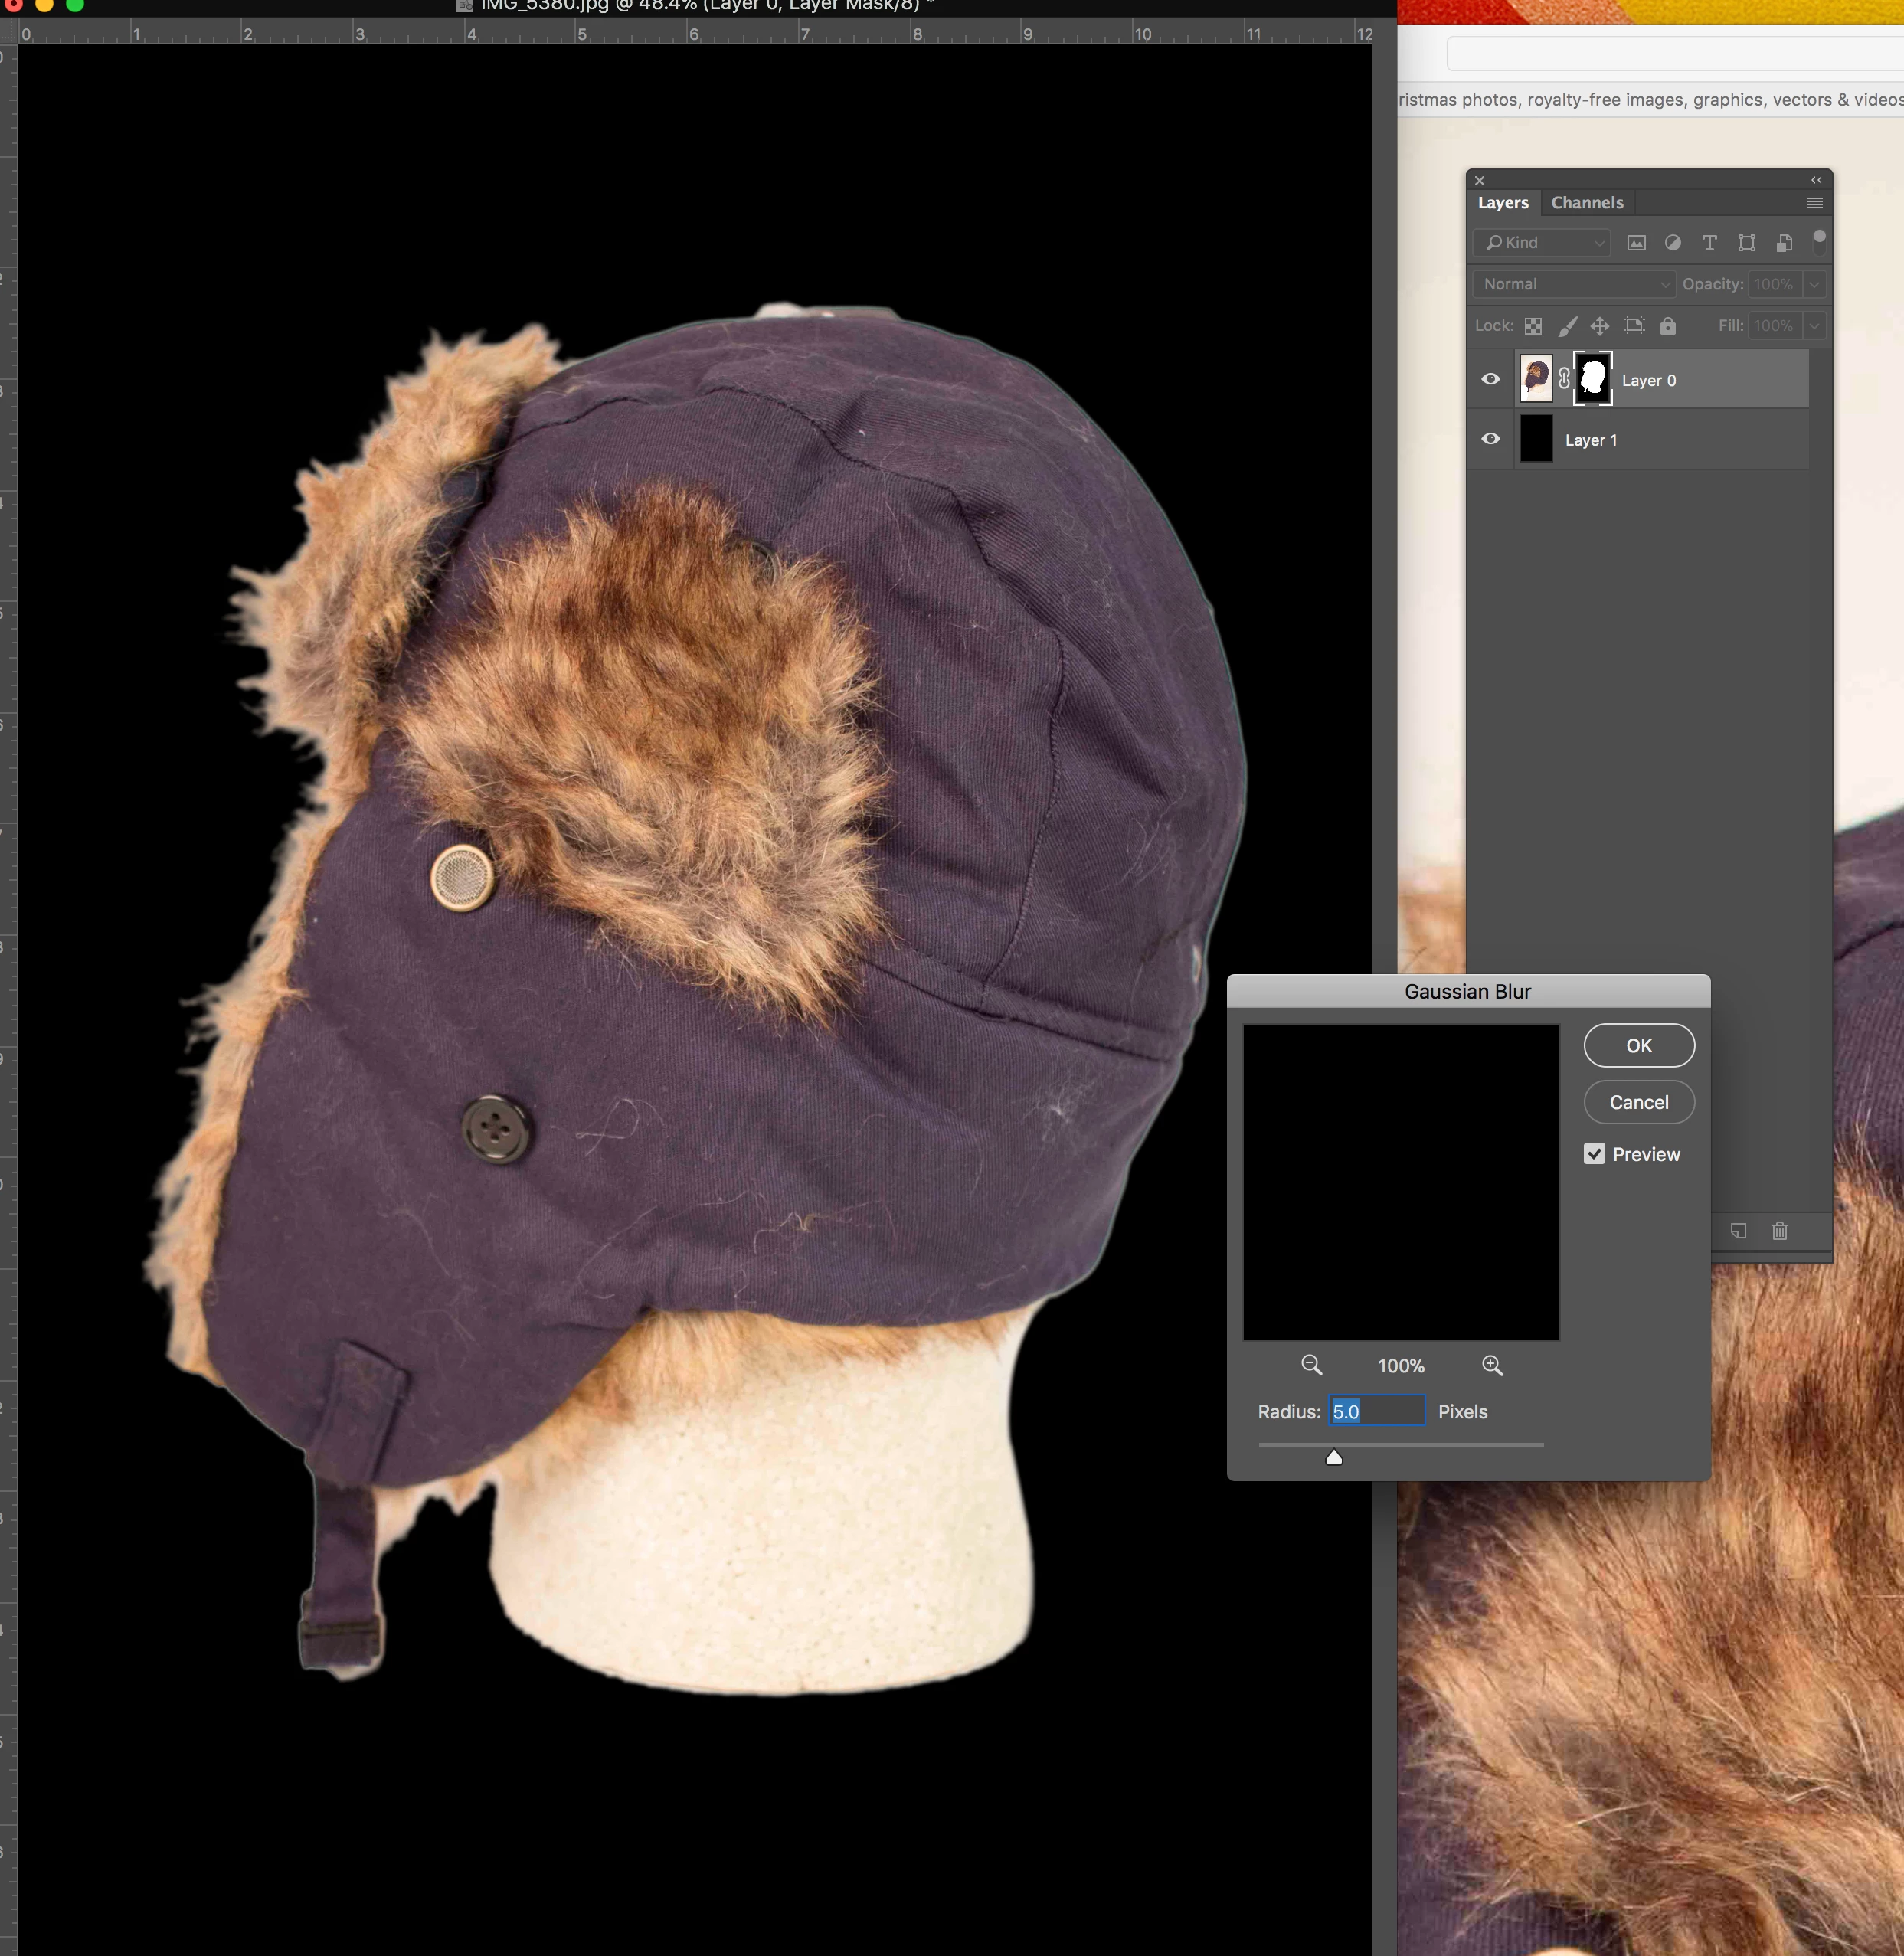Uncheck the Preview checkbox

pos(1595,1154)
